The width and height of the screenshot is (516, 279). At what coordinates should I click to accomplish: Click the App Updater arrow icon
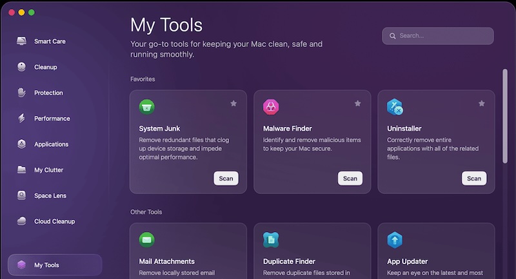click(395, 240)
